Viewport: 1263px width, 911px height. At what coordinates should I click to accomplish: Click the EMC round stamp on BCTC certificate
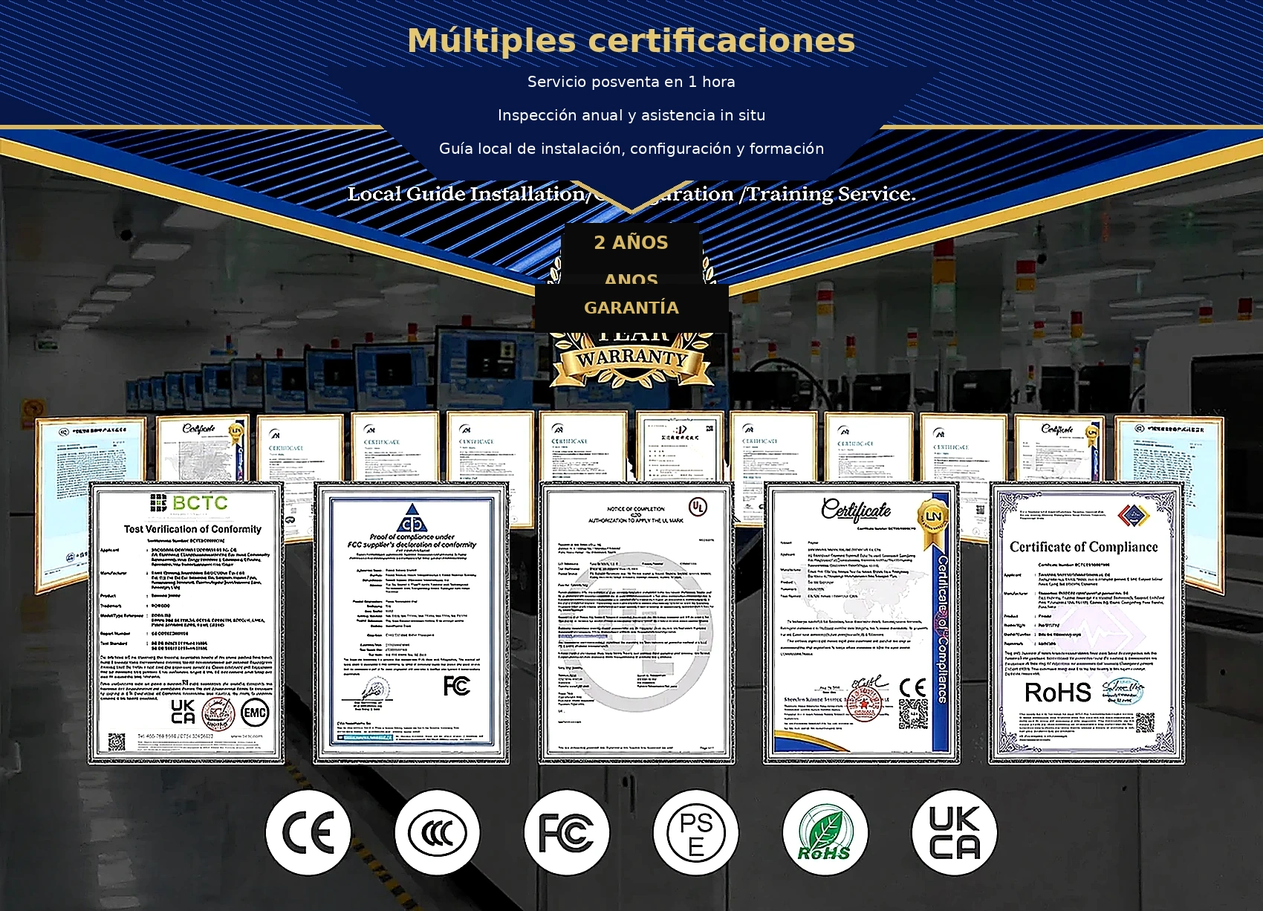255,713
